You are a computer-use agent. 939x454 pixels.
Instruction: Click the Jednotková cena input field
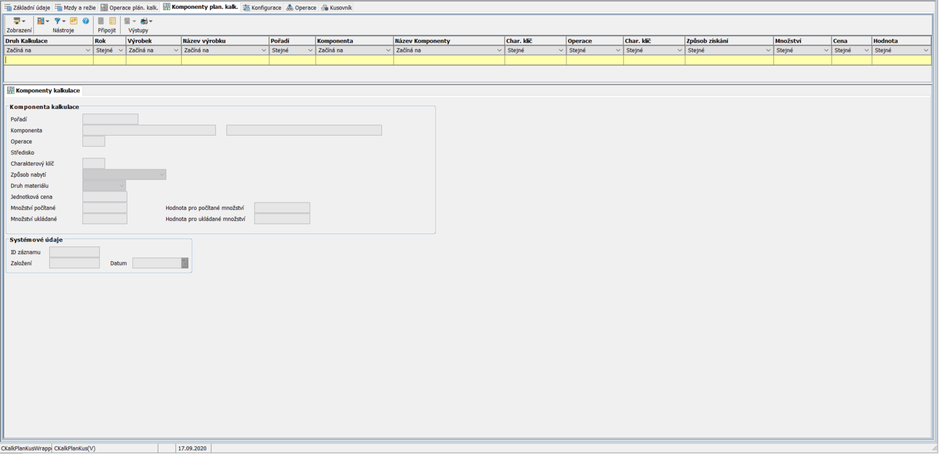point(105,197)
